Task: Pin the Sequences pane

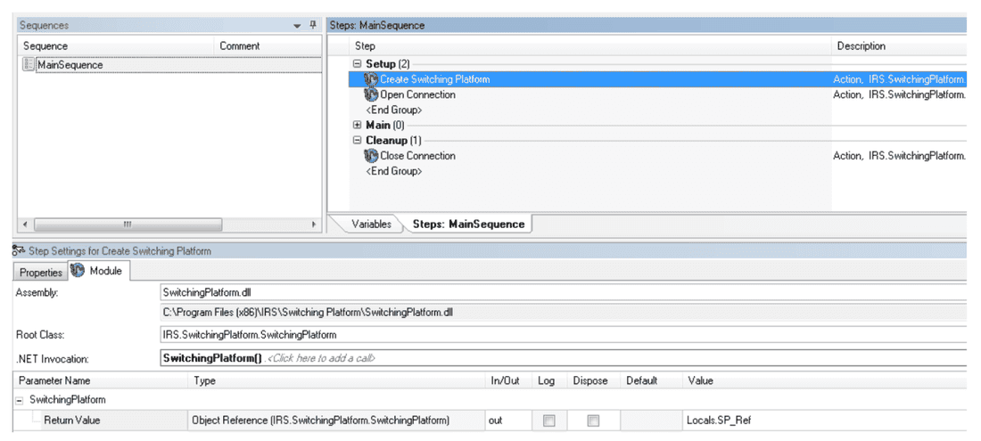Action: pos(313,25)
